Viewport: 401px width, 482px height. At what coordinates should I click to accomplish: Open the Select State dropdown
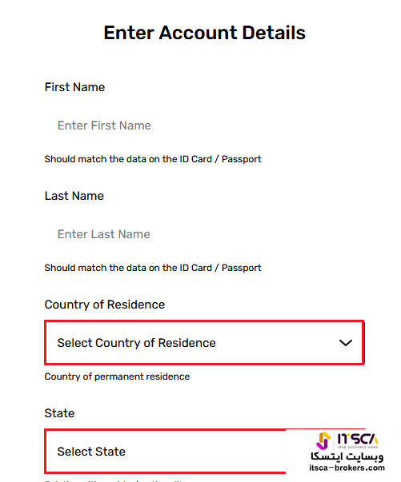[165, 452]
